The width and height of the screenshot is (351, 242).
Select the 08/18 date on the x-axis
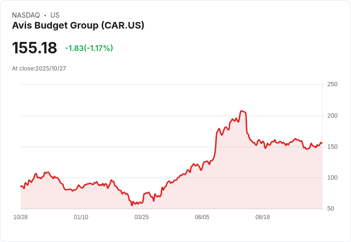tap(263, 217)
